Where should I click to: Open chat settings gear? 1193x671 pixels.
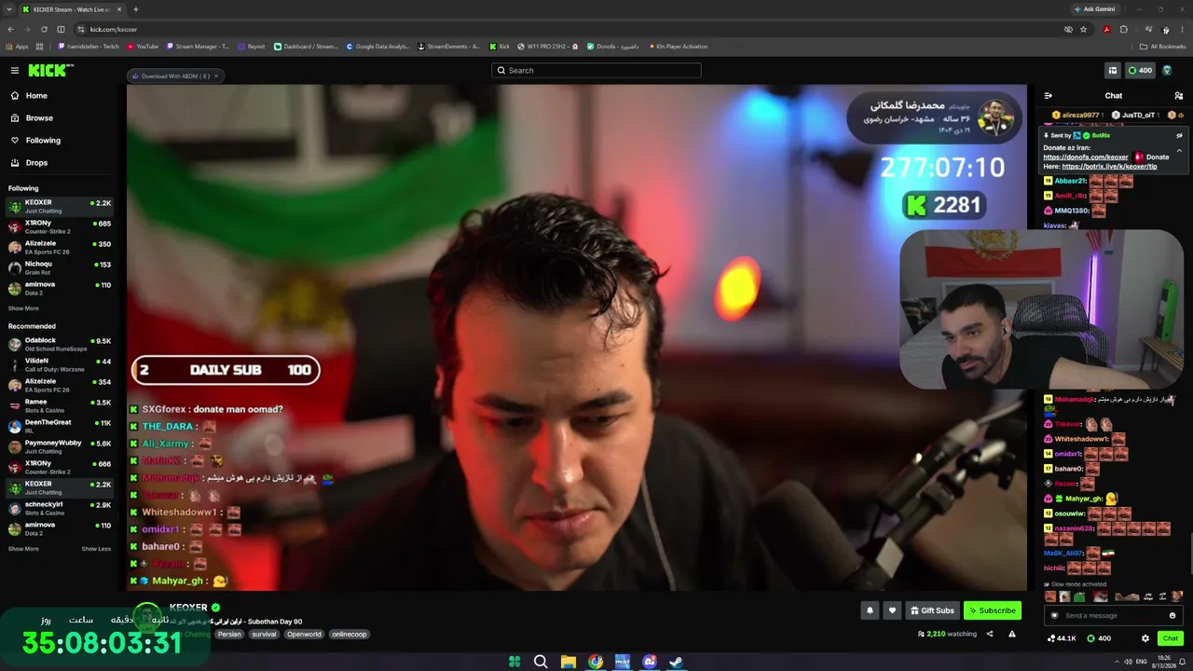tap(1145, 638)
